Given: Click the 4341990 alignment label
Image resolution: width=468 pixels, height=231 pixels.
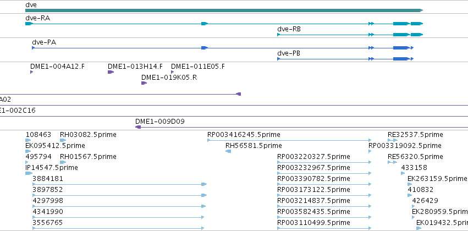Looking at the screenshot, I should click(48, 212).
